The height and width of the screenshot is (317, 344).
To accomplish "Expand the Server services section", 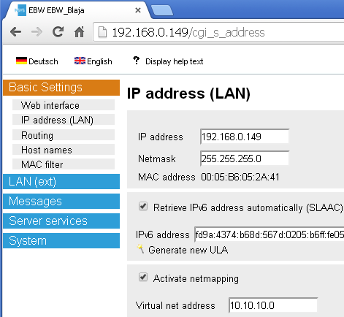I will tap(61, 221).
